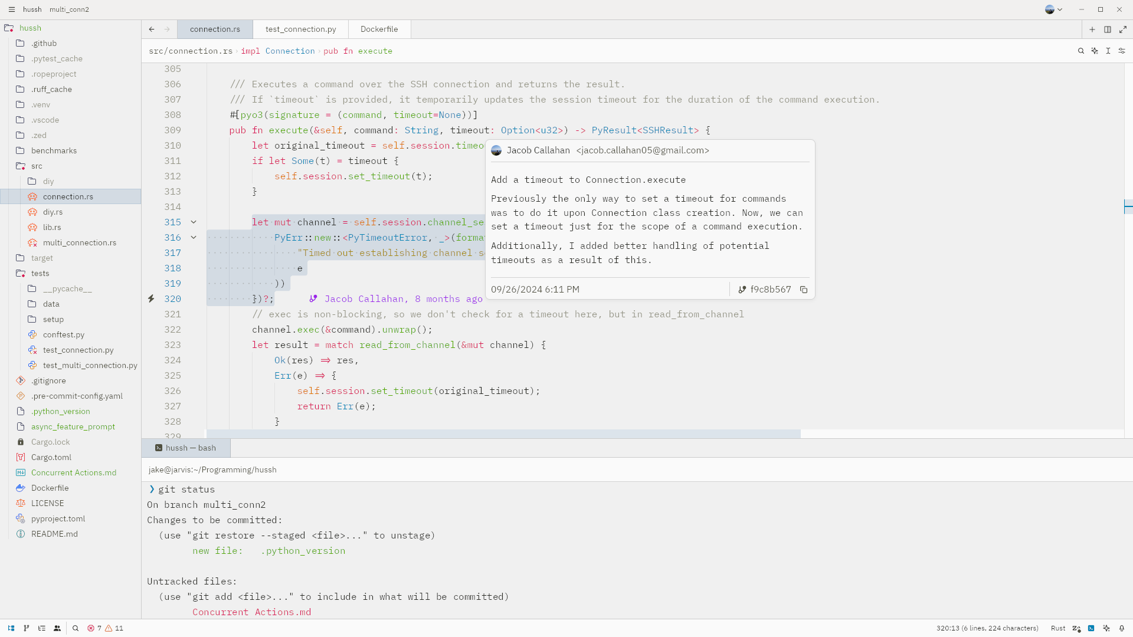The image size is (1133, 637).
Task: Go back with the left arrow
Action: point(152,29)
